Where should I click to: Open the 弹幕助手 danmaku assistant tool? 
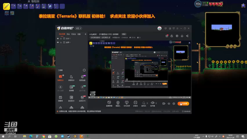click(x=60, y=78)
